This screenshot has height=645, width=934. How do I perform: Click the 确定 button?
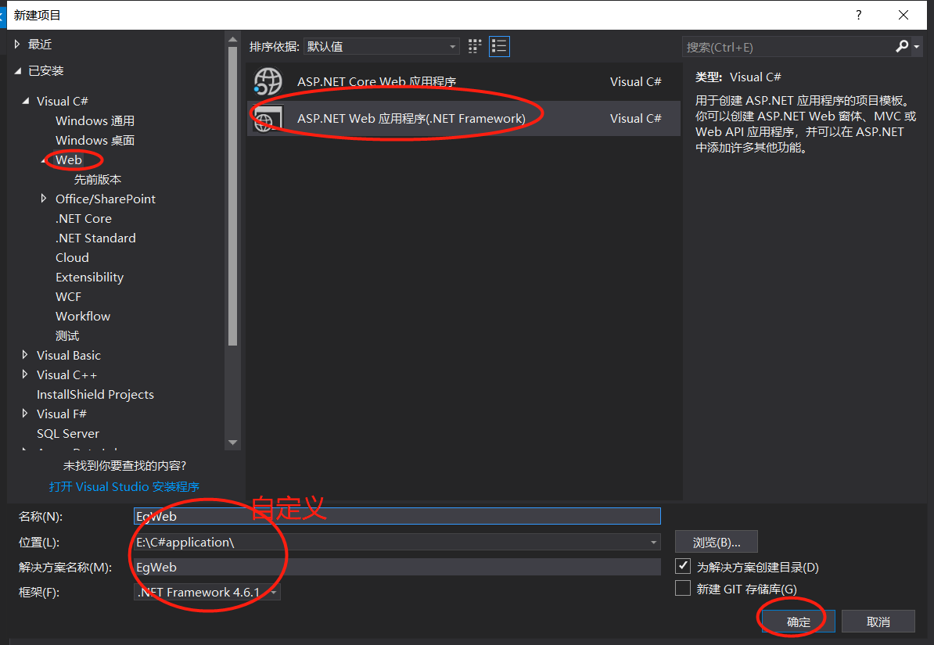pos(798,622)
